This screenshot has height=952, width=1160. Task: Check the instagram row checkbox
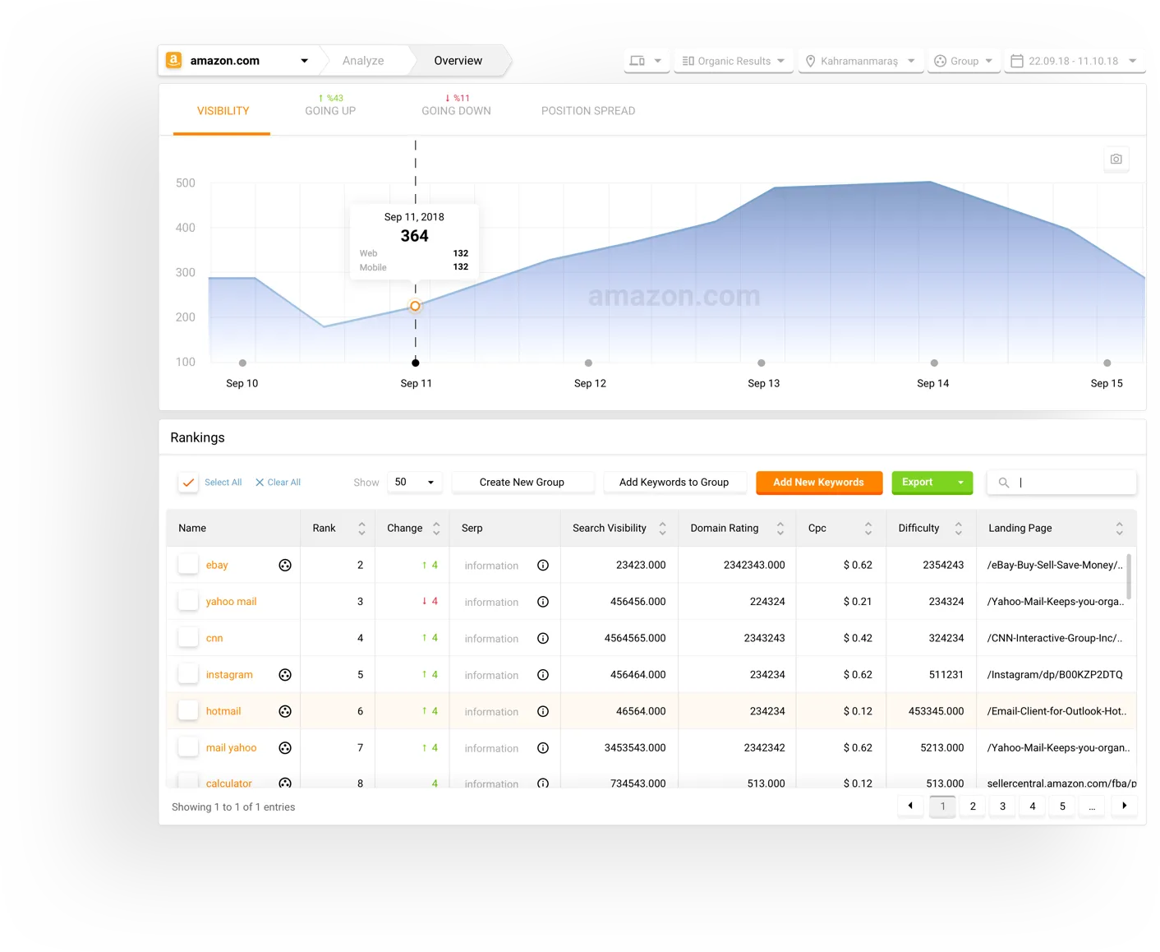point(188,674)
